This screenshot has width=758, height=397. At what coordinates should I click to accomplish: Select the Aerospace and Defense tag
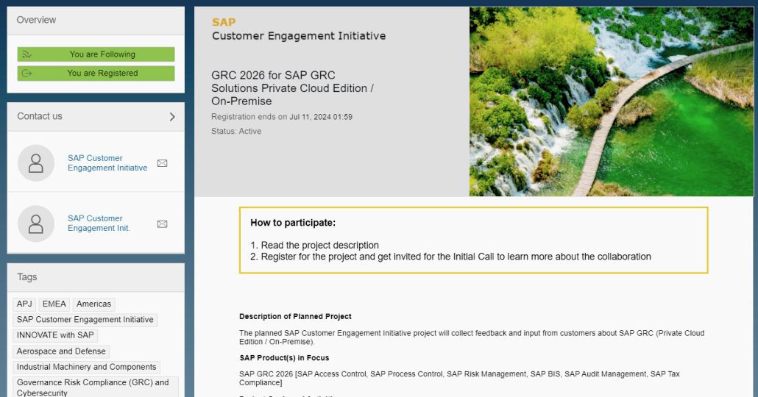click(61, 351)
